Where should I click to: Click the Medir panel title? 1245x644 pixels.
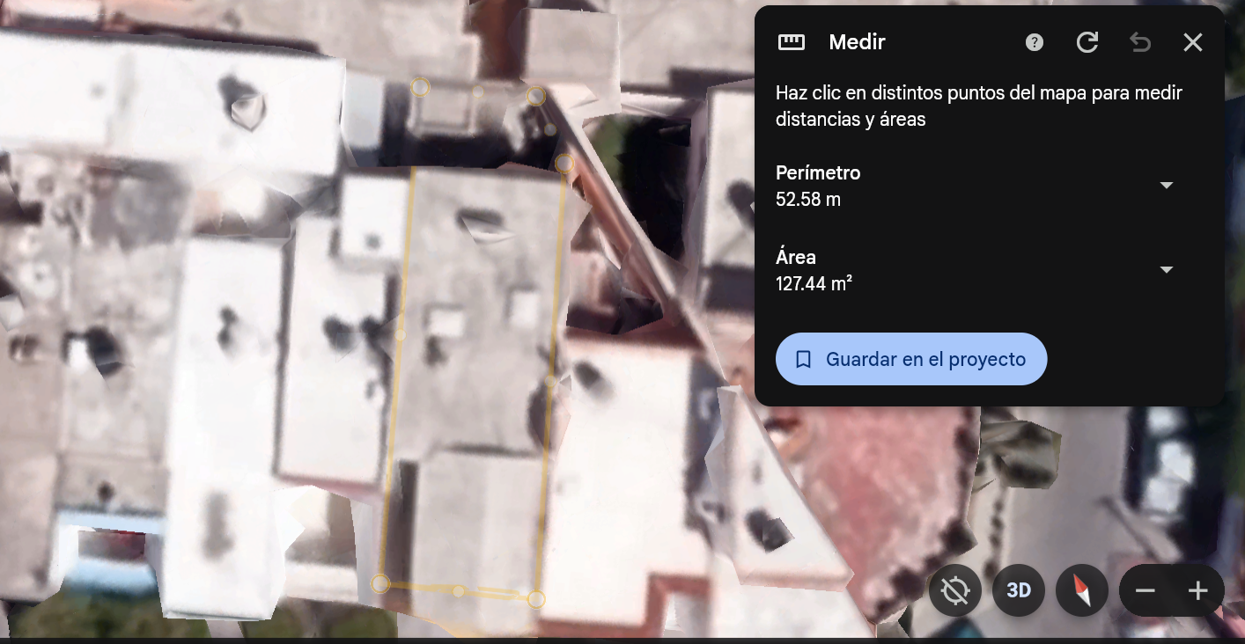pyautogui.click(x=858, y=42)
